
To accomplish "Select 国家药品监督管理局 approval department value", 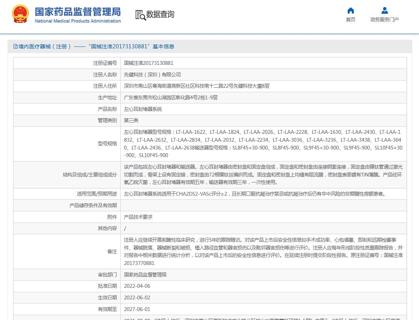I will click(145, 275).
